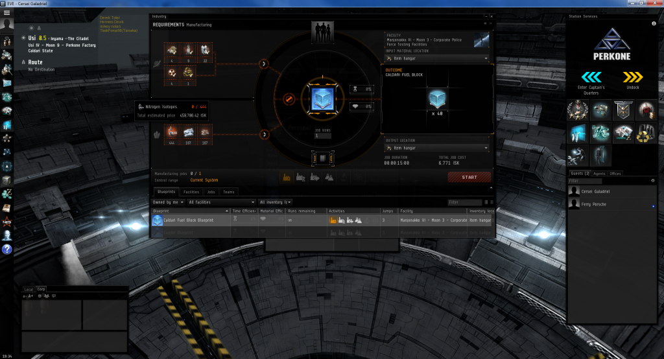Click the blueprint Filter field
The height and width of the screenshot is (359, 664).
[x=464, y=202]
